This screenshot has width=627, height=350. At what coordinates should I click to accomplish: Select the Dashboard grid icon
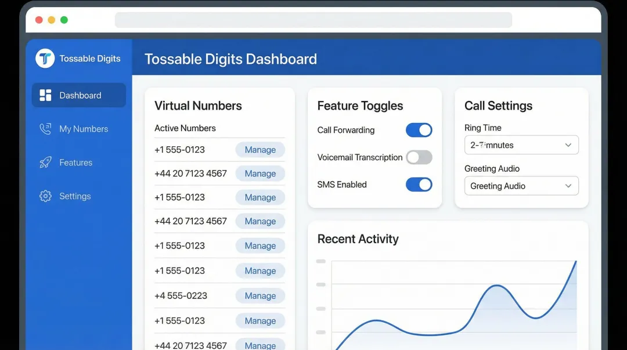click(45, 95)
